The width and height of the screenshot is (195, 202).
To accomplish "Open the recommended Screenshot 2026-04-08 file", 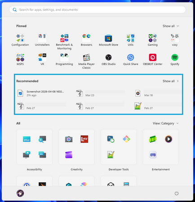I will [x=41, y=93].
